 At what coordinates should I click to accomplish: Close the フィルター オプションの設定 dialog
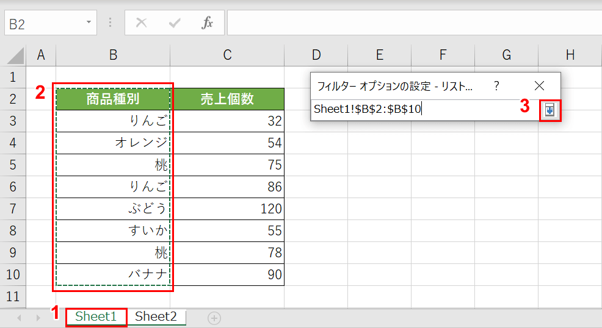[x=540, y=85]
